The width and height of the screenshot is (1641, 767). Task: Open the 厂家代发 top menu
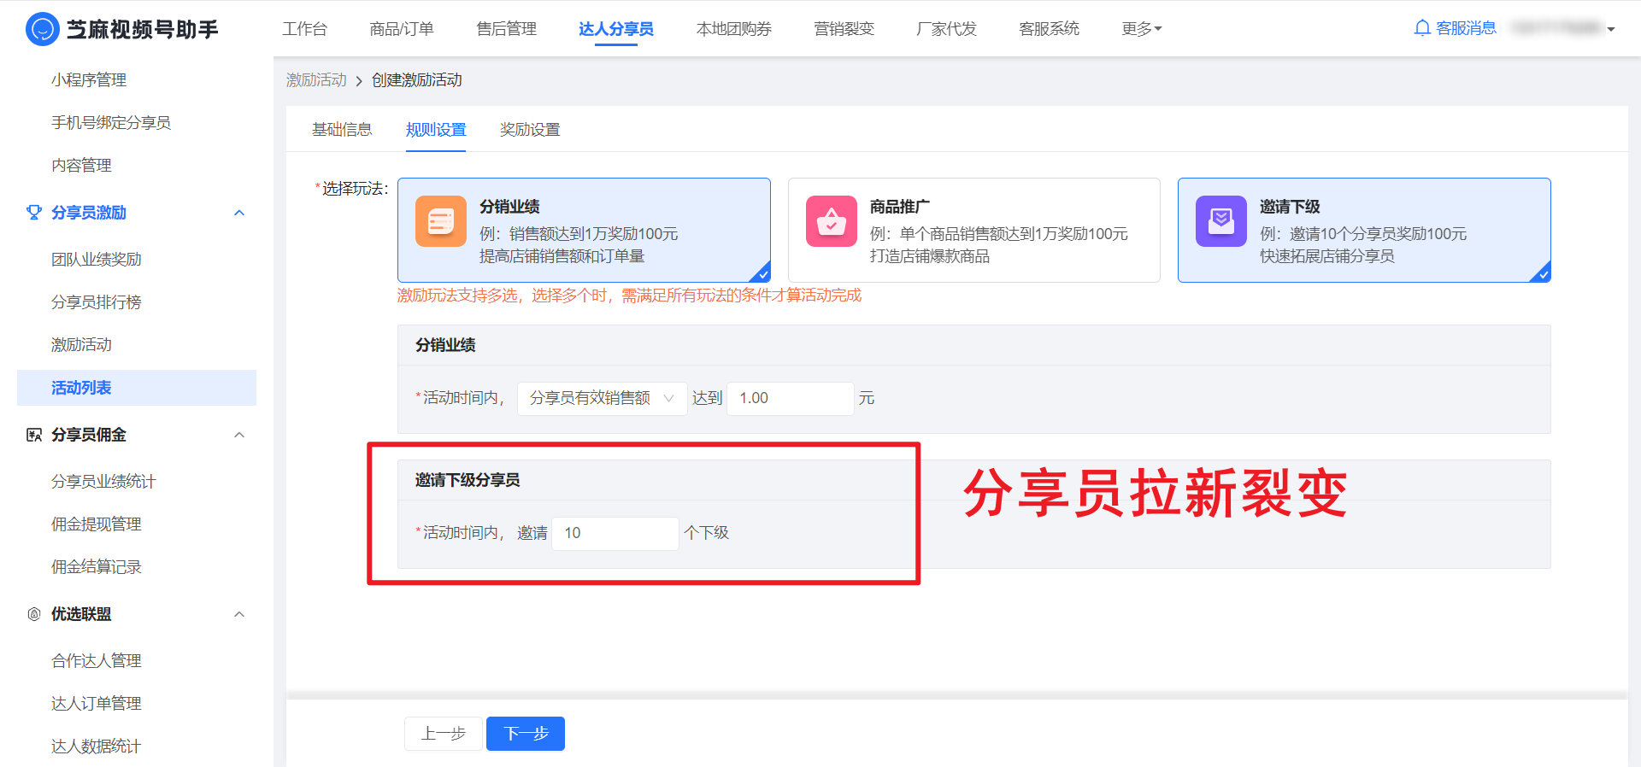point(946,29)
